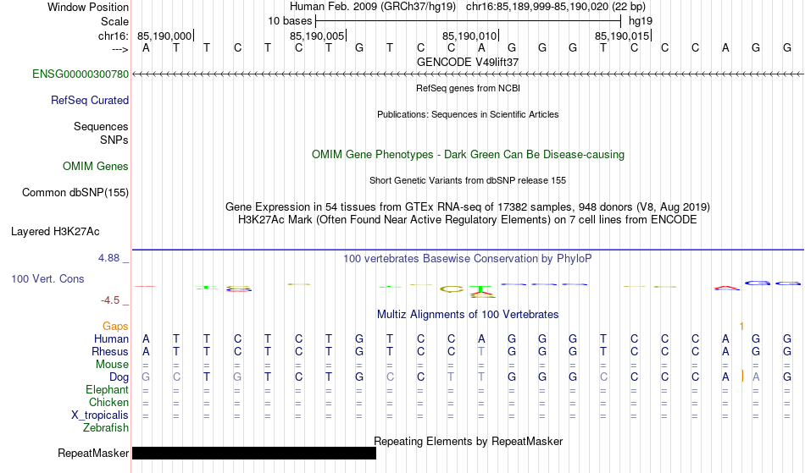Click the -4.5 PhyloP lower scale value
Image resolution: width=805 pixels, height=473 pixels.
[x=110, y=300]
